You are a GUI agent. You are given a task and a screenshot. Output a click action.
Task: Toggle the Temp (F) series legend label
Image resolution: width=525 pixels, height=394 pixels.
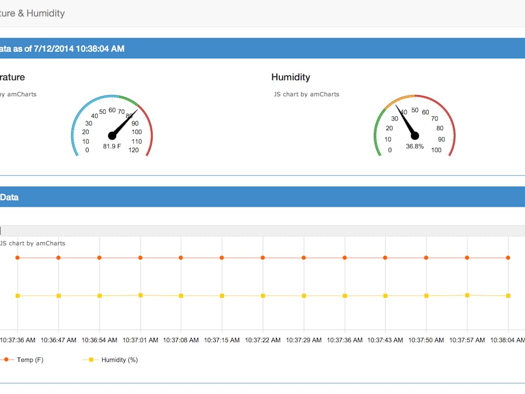30,360
